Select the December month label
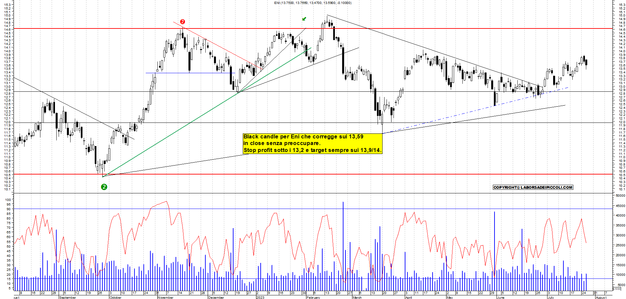Image resolution: width=626 pixels, height=299 pixels. click(216, 297)
